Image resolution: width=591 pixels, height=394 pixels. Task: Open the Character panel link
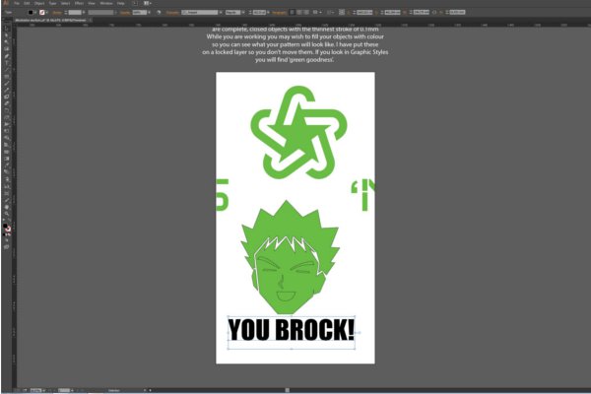pos(172,13)
